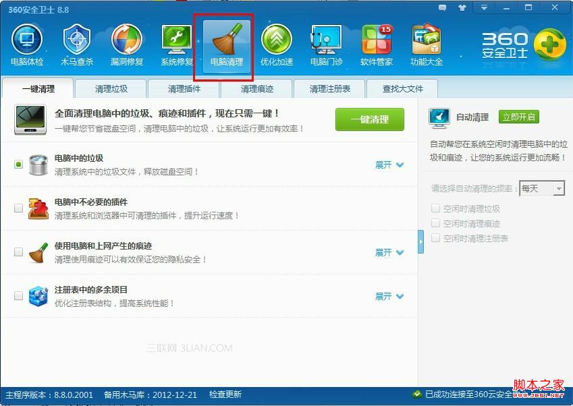Click the 检查更新 link in status bar
573x406 pixels.
coord(225,395)
